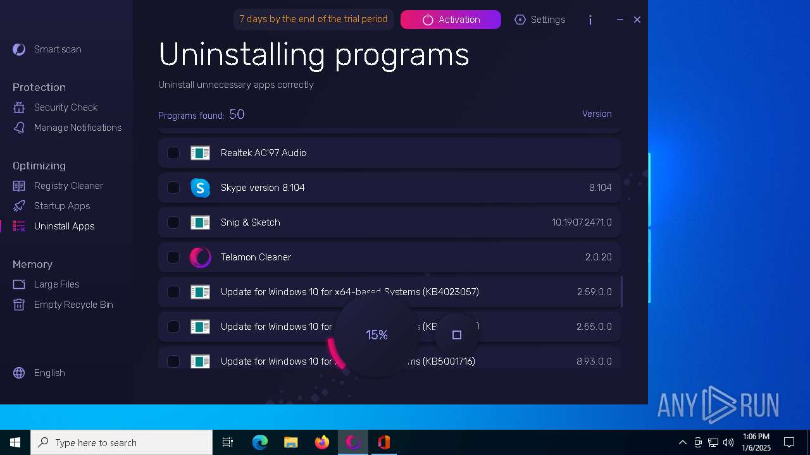Select Uninstall Apps in the sidebar

[x=54, y=226]
